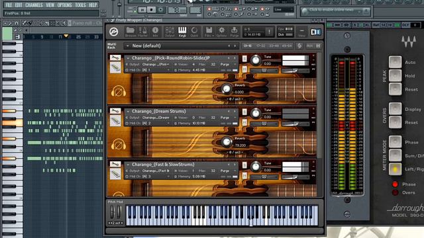Click to enable online news bar
Viewport: 424px width, 238px height.
[x=335, y=11]
